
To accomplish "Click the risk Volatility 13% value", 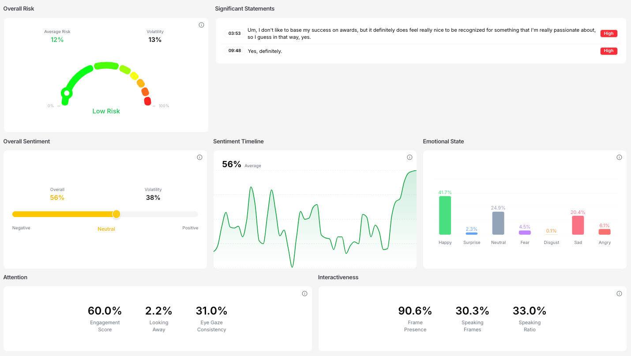I will coord(155,40).
